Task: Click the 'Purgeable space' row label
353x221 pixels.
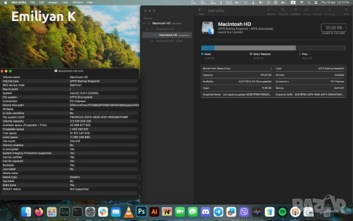Action: tap(13, 129)
